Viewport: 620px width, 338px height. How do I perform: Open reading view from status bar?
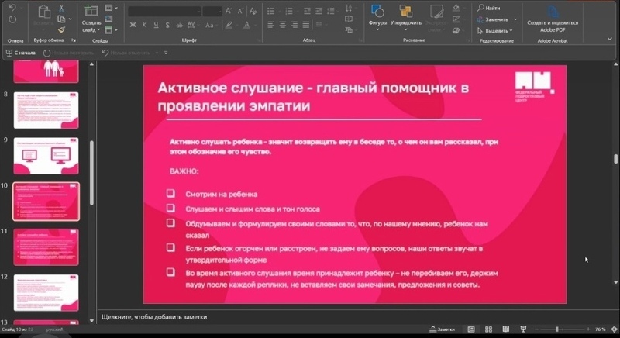508,329
